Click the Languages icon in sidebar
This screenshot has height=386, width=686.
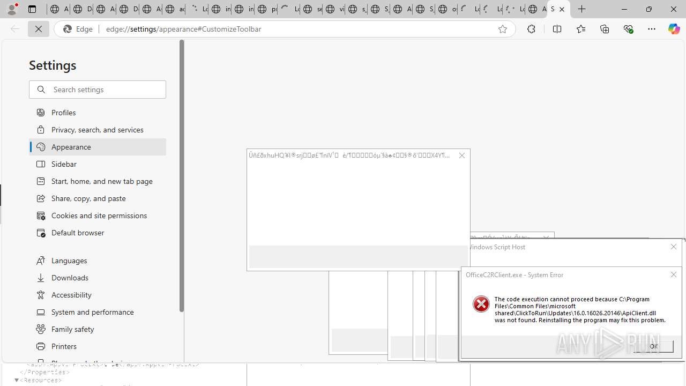click(41, 260)
